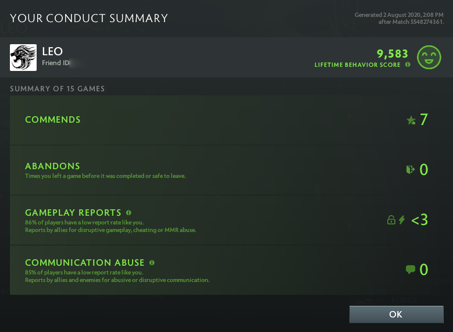This screenshot has width=453, height=332.
Task: Click the player name LEO
Action: [x=52, y=51]
